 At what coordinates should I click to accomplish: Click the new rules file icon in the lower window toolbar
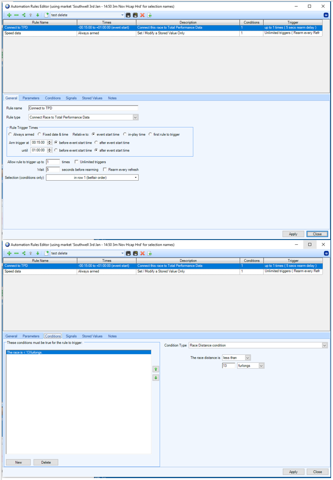47,253
